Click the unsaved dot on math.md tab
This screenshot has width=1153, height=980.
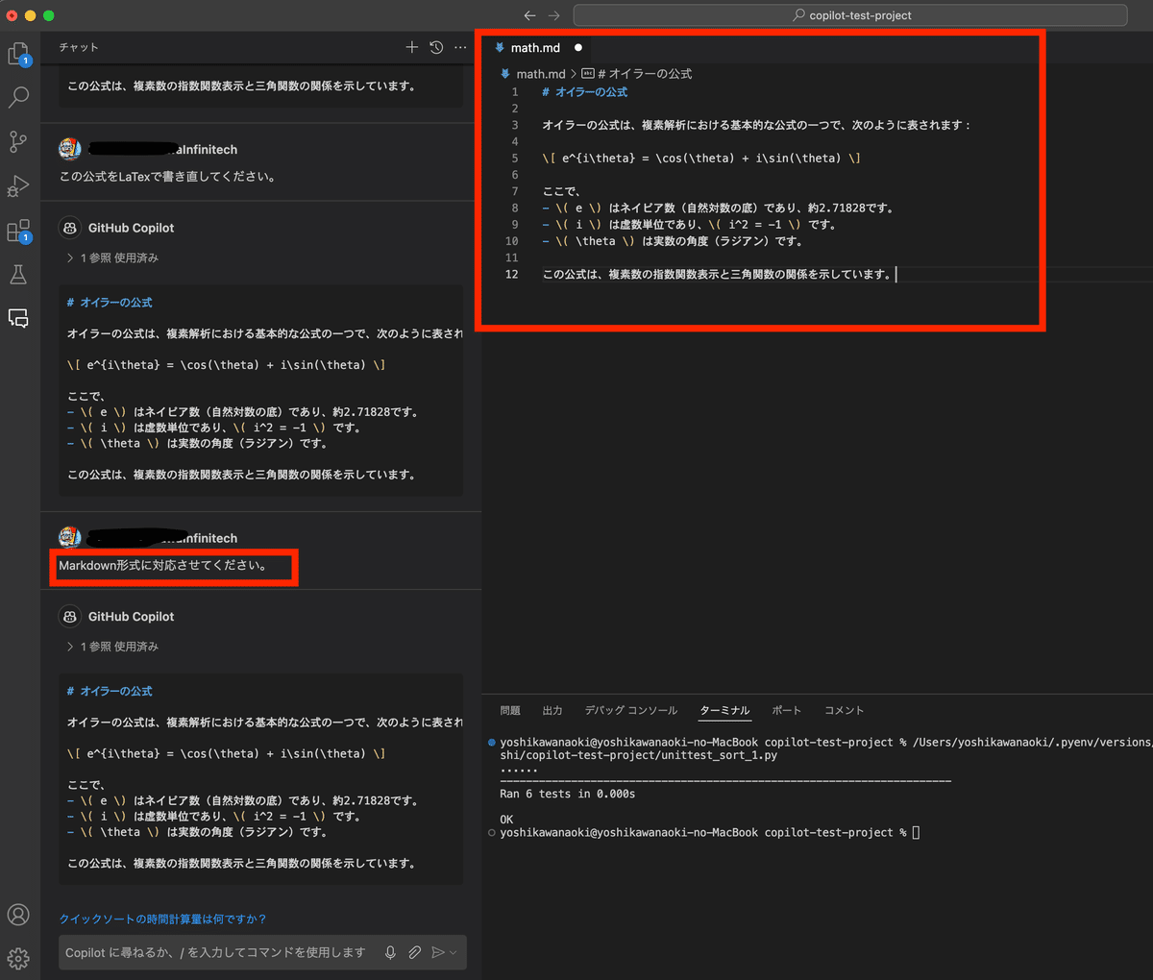click(x=578, y=47)
